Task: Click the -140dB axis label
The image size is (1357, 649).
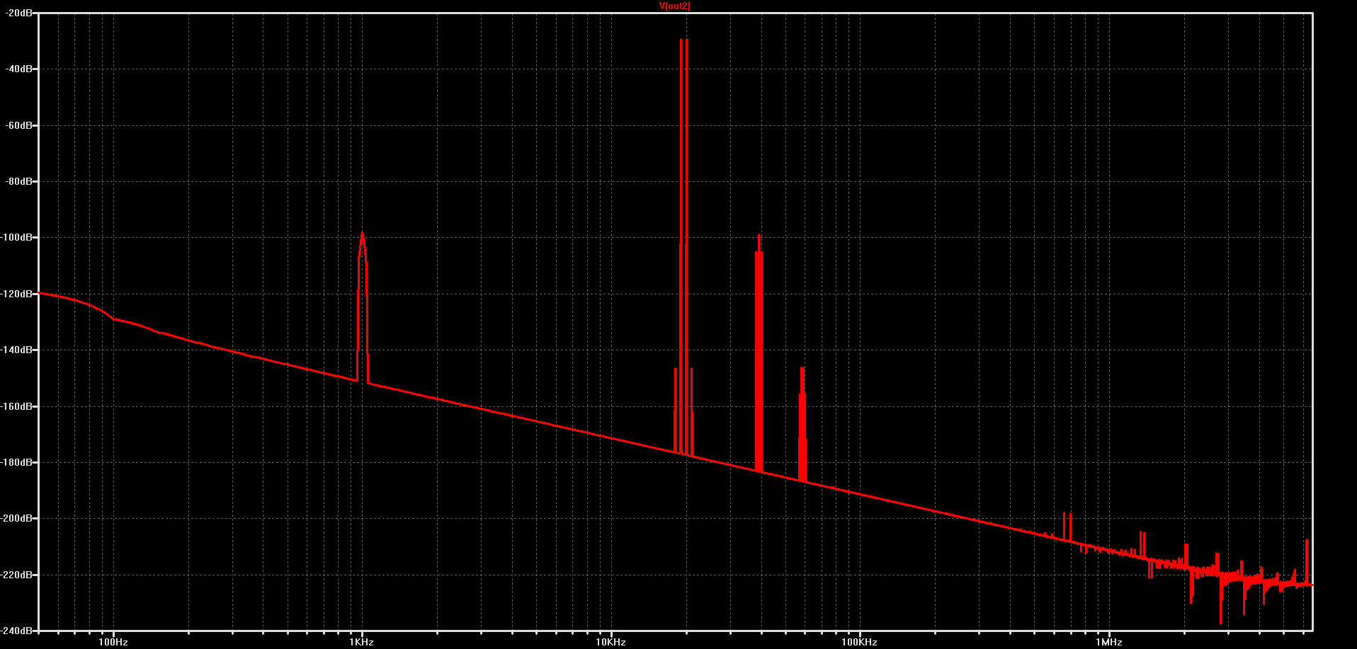Action: click(x=16, y=350)
